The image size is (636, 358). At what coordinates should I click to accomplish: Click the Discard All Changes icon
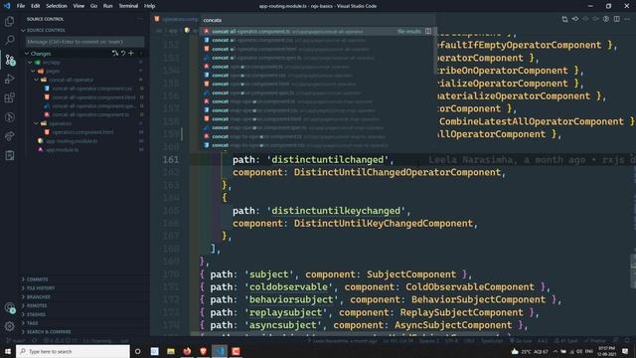pos(123,53)
